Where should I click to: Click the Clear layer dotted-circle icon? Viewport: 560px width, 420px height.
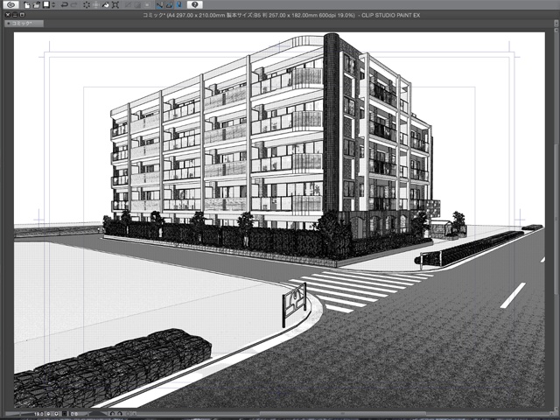(87, 5)
